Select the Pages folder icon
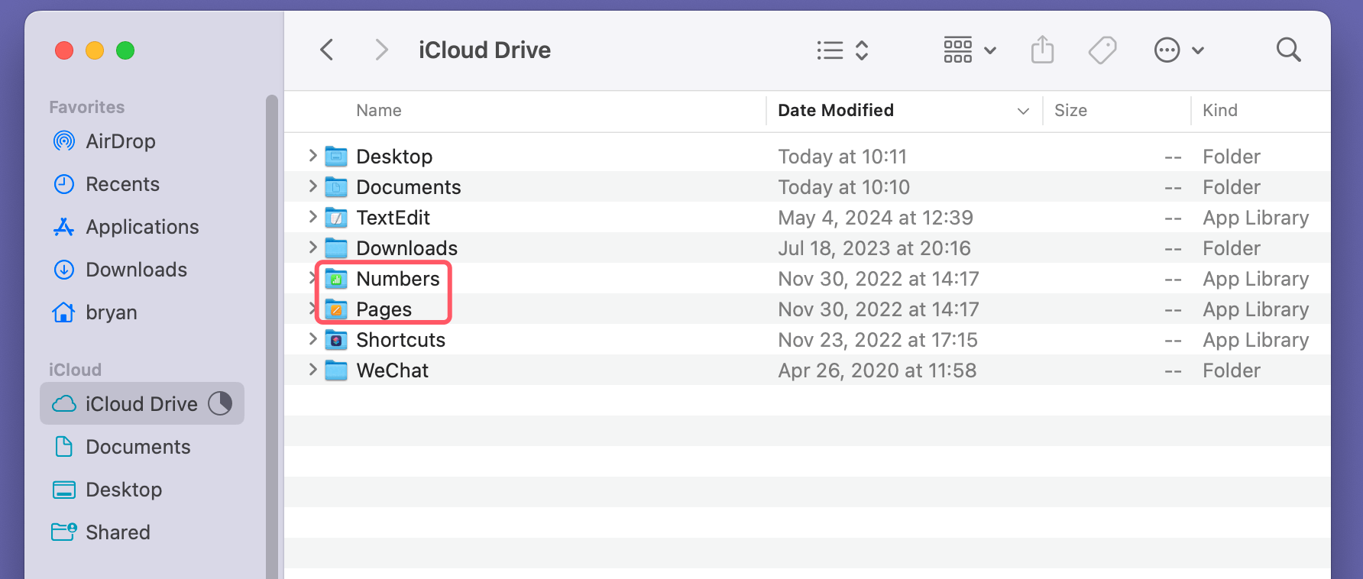This screenshot has width=1363, height=579. pyautogui.click(x=336, y=309)
